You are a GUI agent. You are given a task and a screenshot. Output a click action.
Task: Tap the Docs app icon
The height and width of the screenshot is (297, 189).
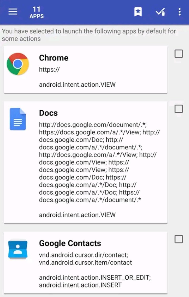coord(18,119)
